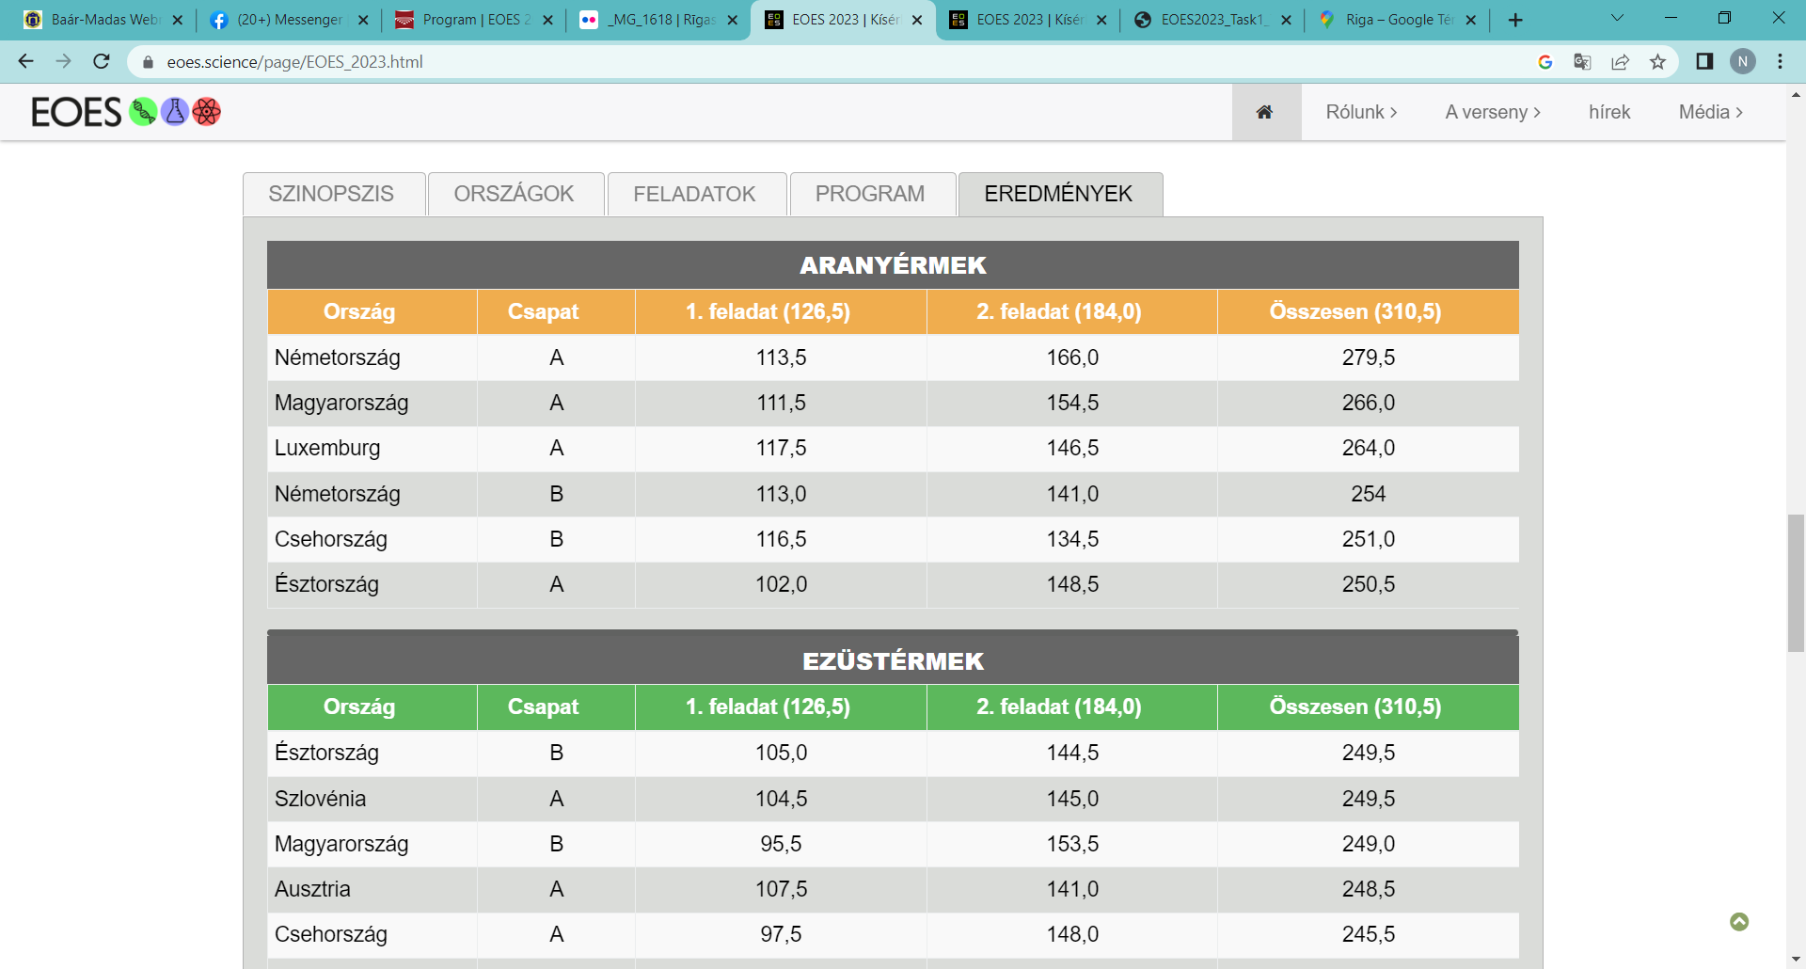The image size is (1806, 969).
Task: Close the Riga – Google Térkép tab
Action: (1471, 20)
